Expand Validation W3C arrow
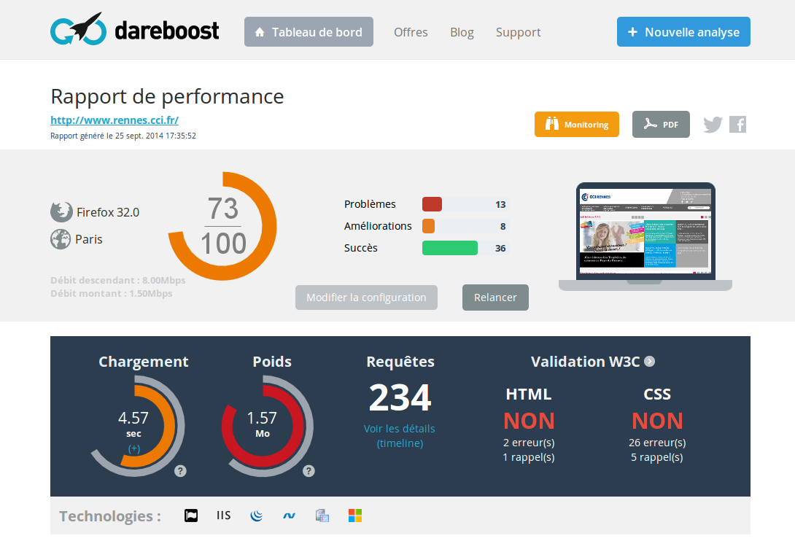Image resolution: width=795 pixels, height=560 pixels. click(649, 362)
